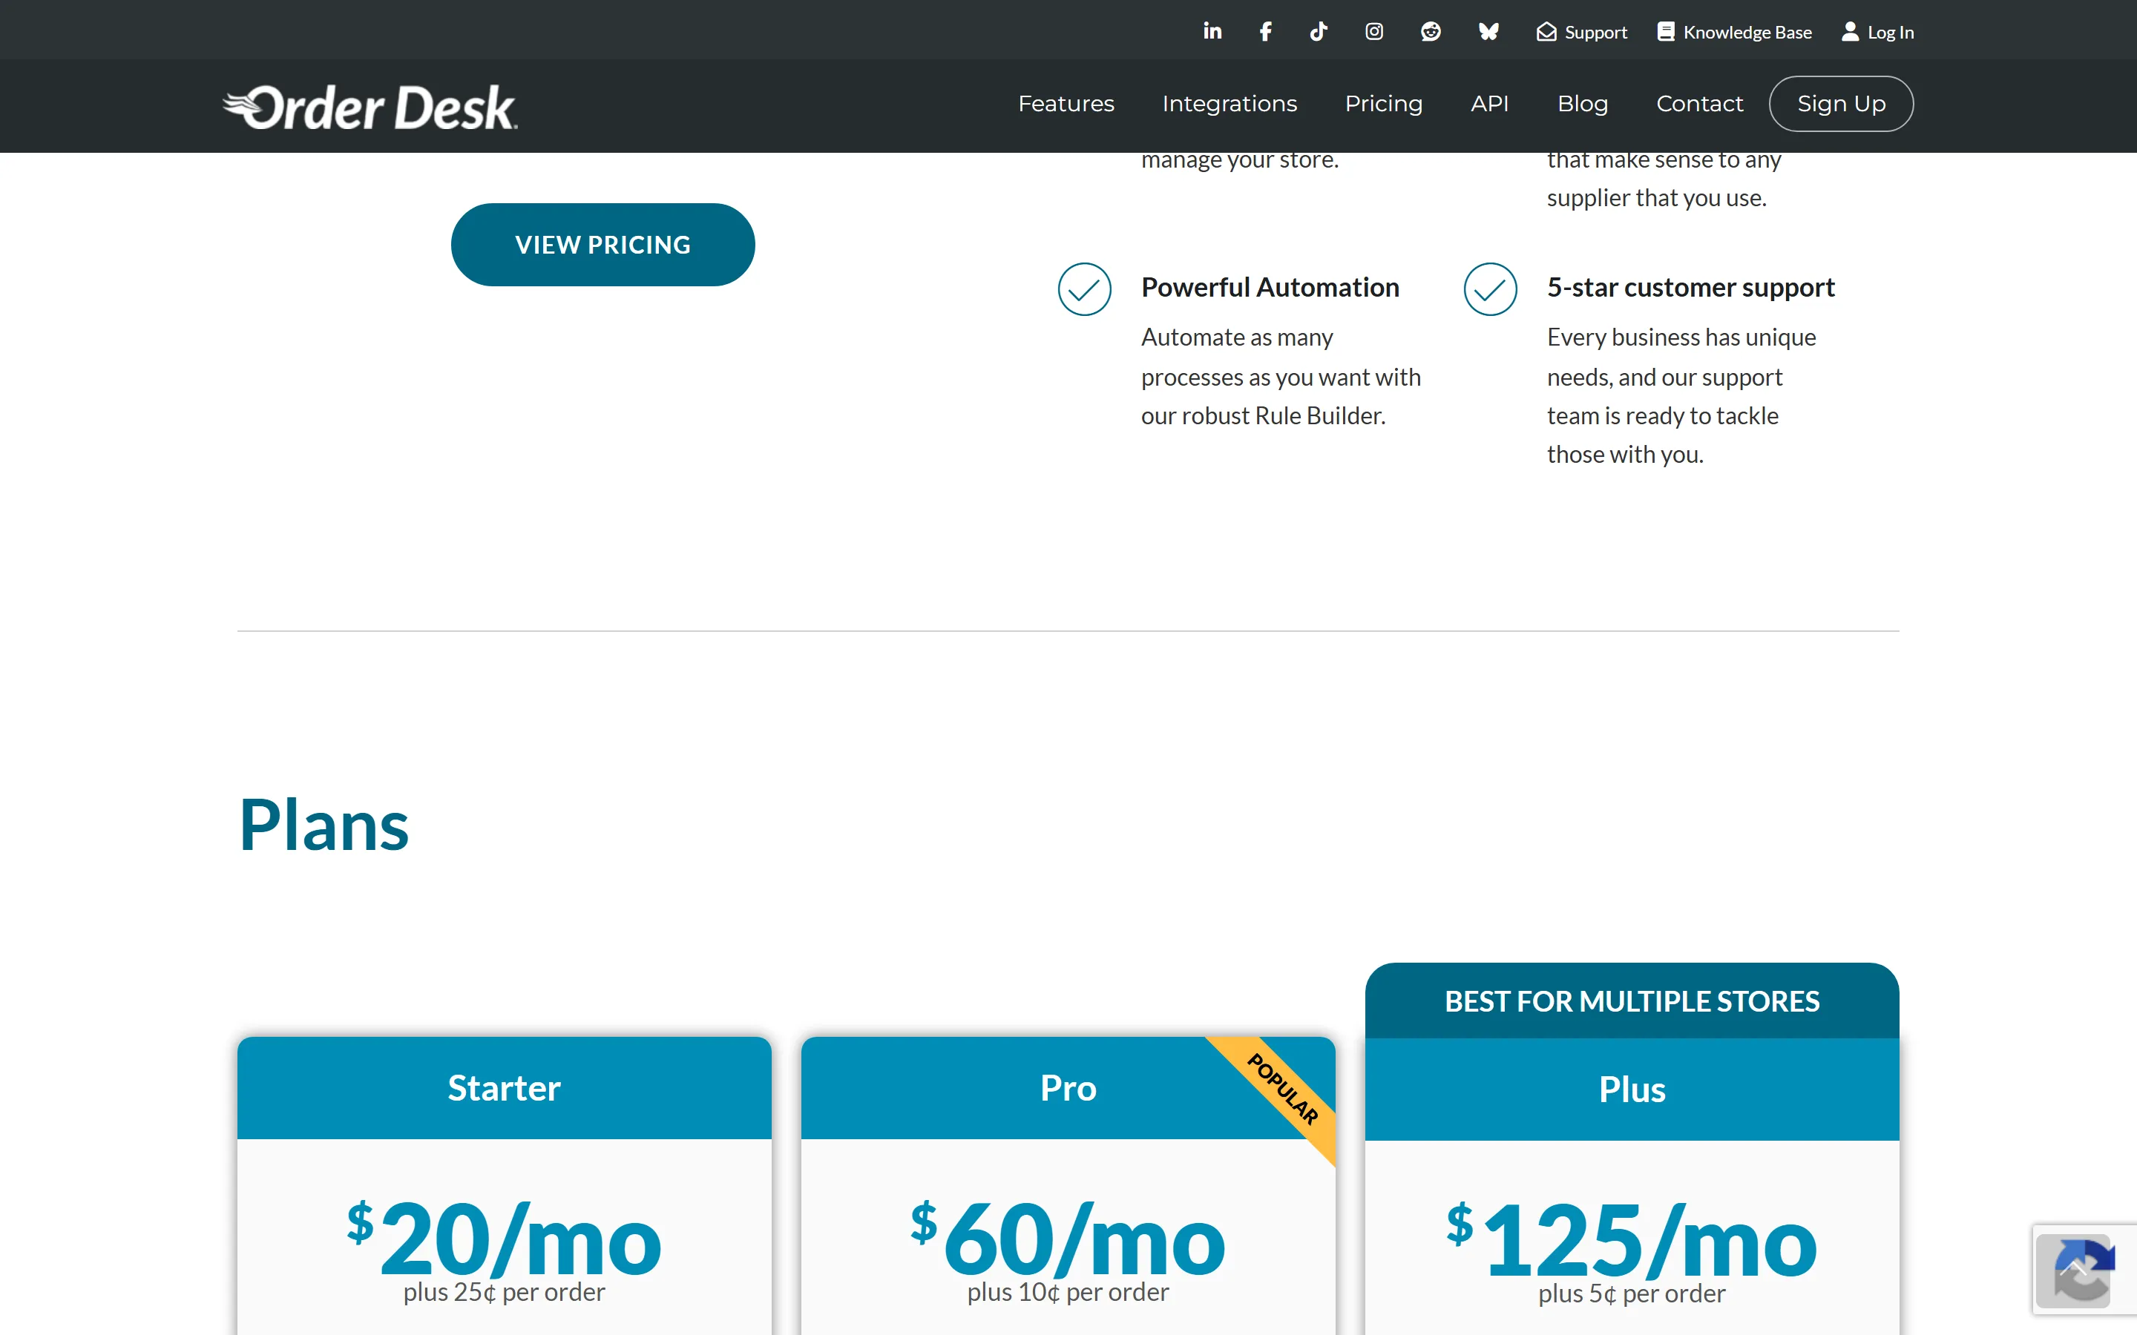Open the Integrations menu item
Image resolution: width=2137 pixels, height=1335 pixels.
click(x=1230, y=103)
